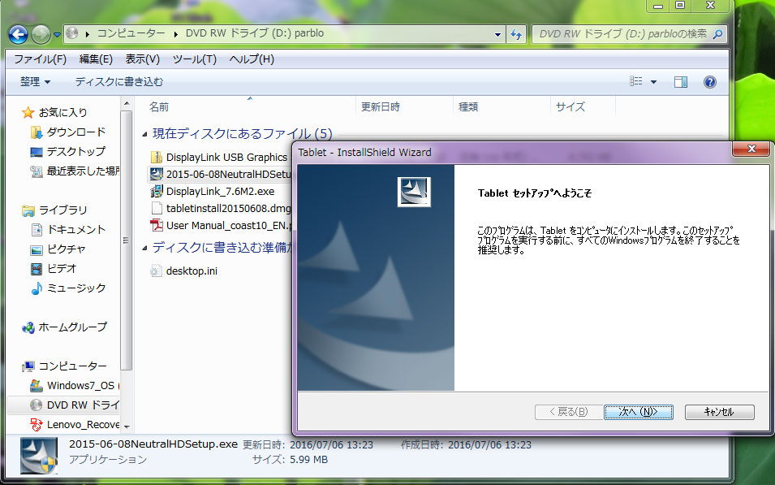The image size is (775, 485).
Task: Click the PDF icon of User Manual
Action: (156, 226)
